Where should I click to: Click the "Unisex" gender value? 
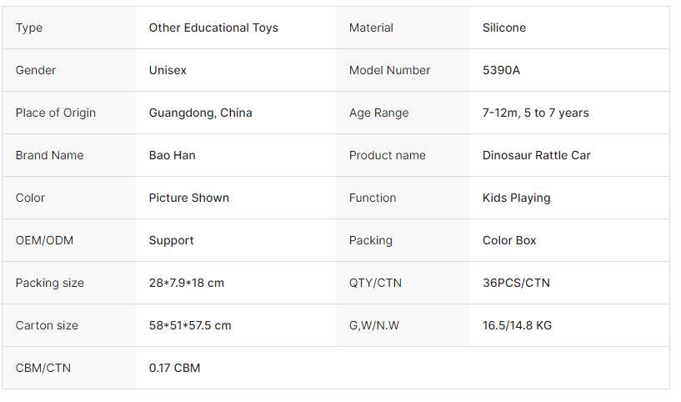tap(168, 70)
